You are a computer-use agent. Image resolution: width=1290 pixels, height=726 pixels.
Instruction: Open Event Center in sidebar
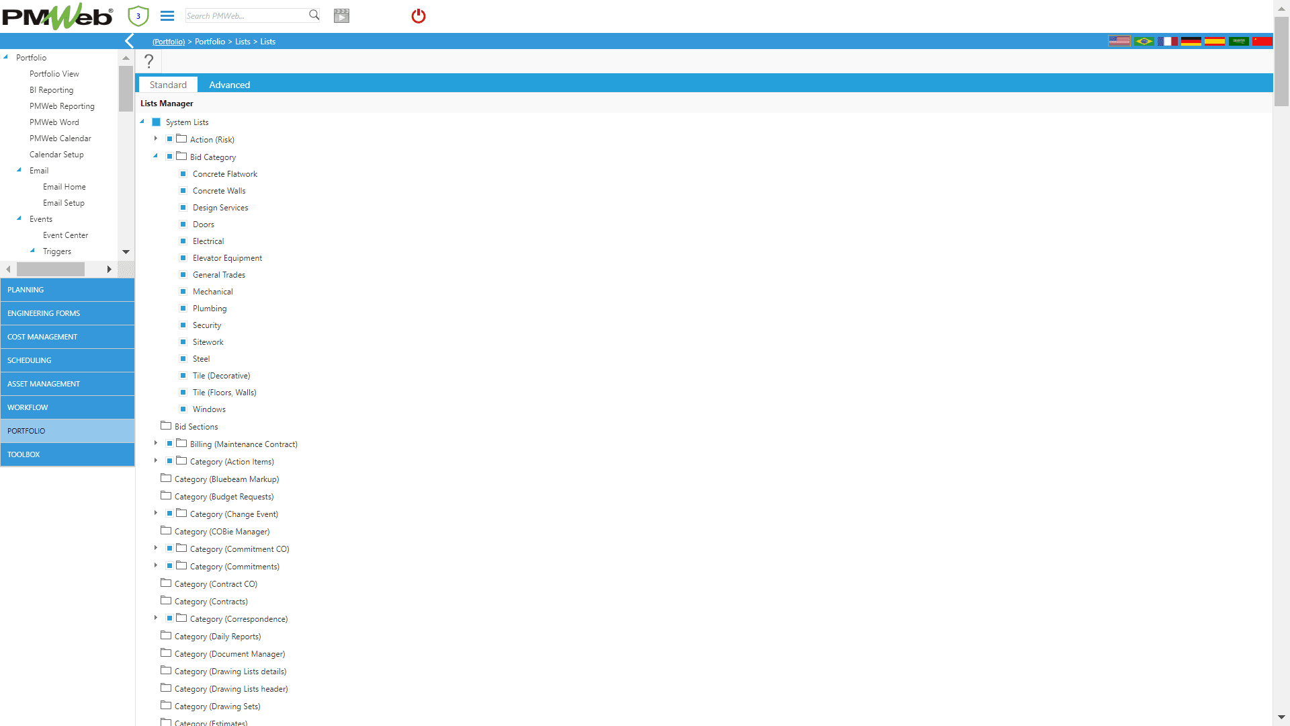pos(66,235)
